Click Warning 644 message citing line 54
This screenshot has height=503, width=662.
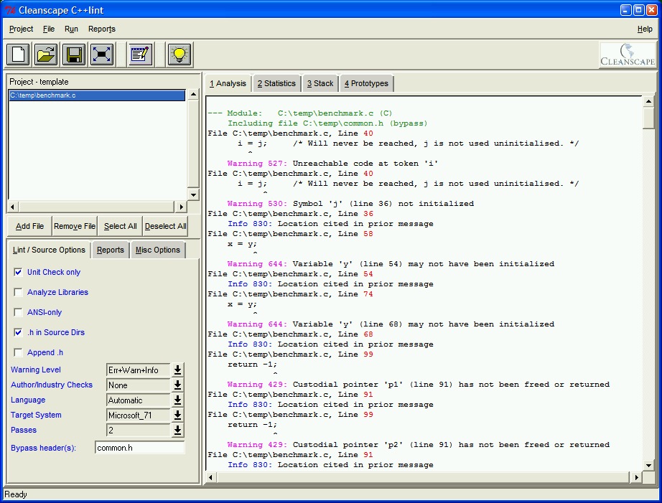[391, 264]
